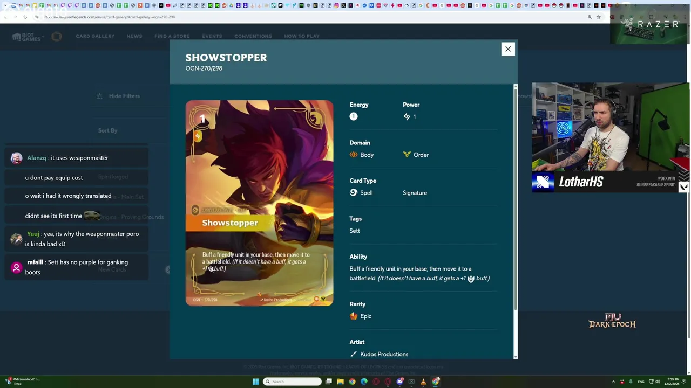
Task: Open the Conventions nav item
Action: coord(253,36)
